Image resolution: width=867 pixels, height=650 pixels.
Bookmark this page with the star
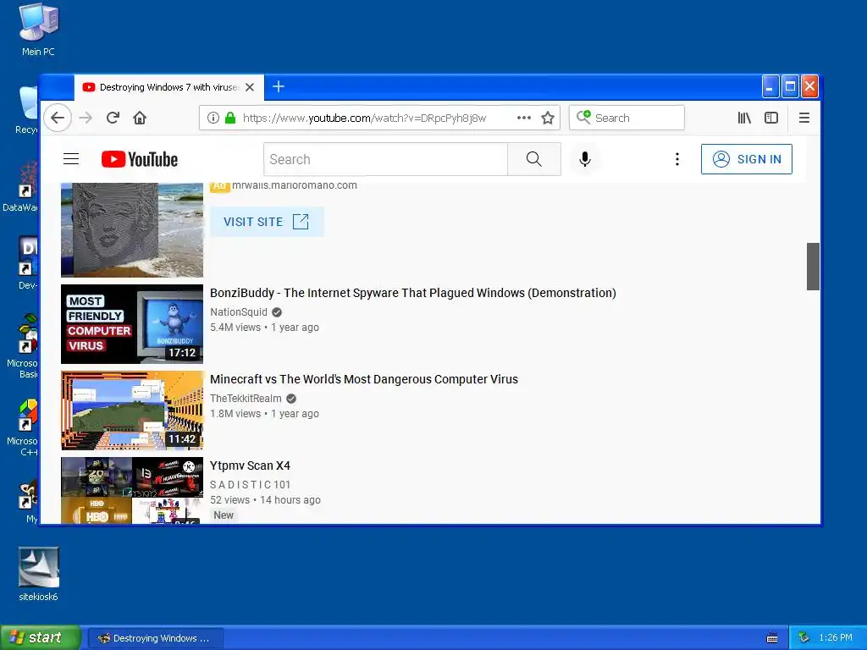coord(548,118)
